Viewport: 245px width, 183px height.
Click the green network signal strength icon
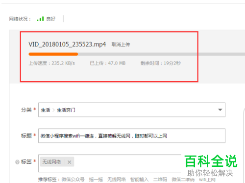[40, 19]
